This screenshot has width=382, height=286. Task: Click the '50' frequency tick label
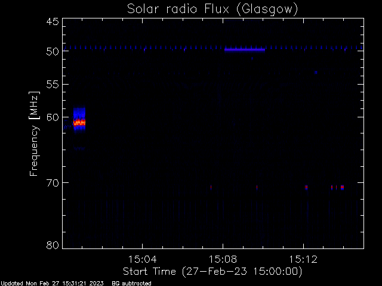pos(53,51)
